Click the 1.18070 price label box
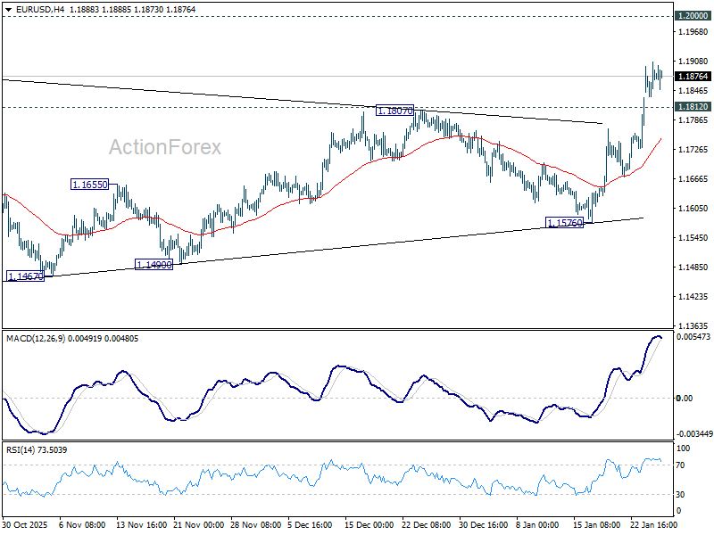Viewport: 714px width, 535px height. pos(395,111)
